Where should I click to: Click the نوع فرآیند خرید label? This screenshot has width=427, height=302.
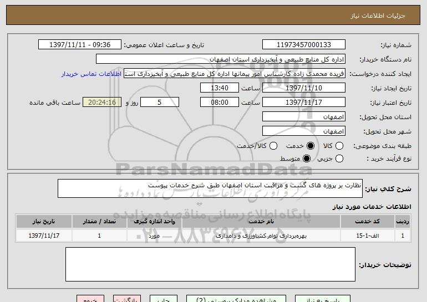click(x=389, y=158)
